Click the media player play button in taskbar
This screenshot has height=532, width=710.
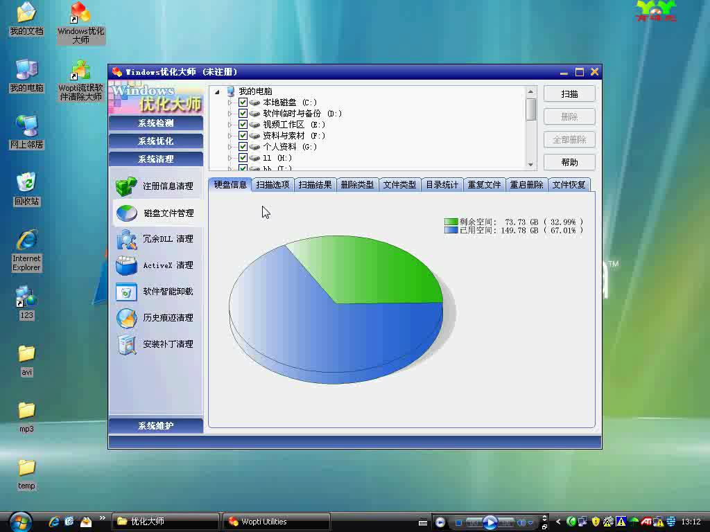490,522
